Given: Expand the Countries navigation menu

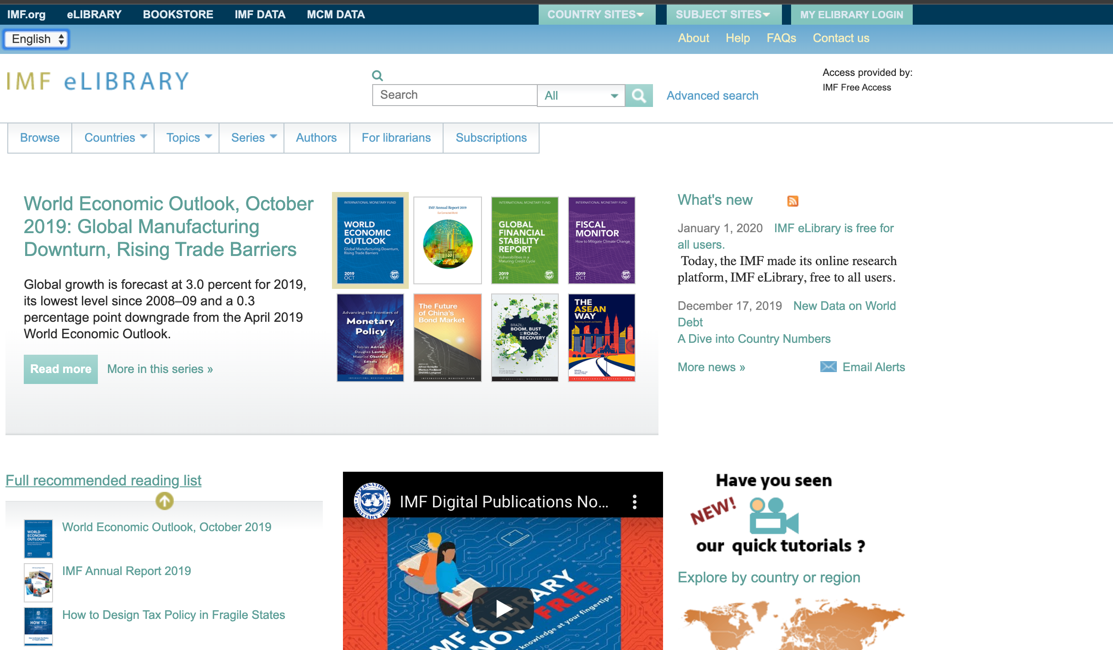Looking at the screenshot, I should [113, 138].
